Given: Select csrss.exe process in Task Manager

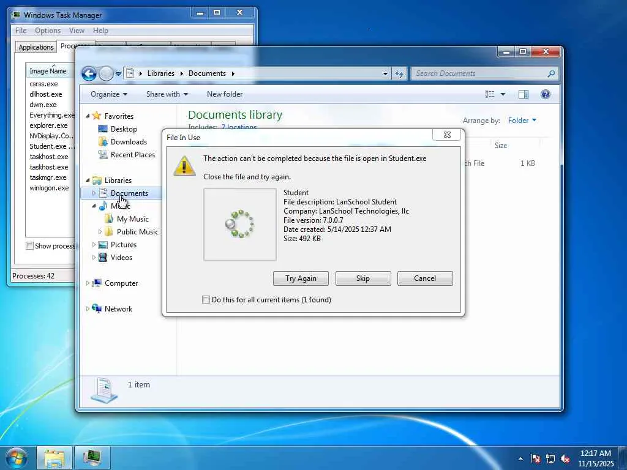Looking at the screenshot, I should click(43, 84).
